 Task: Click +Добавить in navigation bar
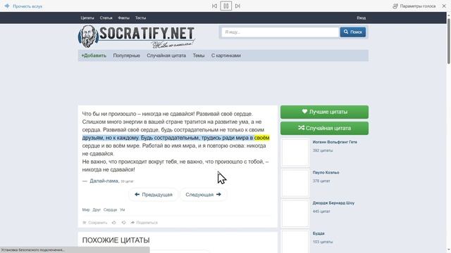94,56
